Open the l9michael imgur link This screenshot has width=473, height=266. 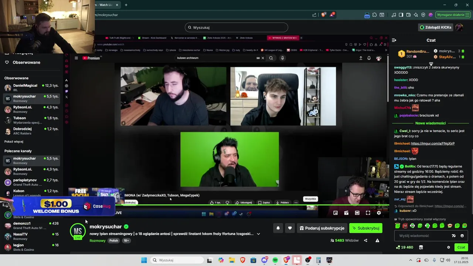433,143
